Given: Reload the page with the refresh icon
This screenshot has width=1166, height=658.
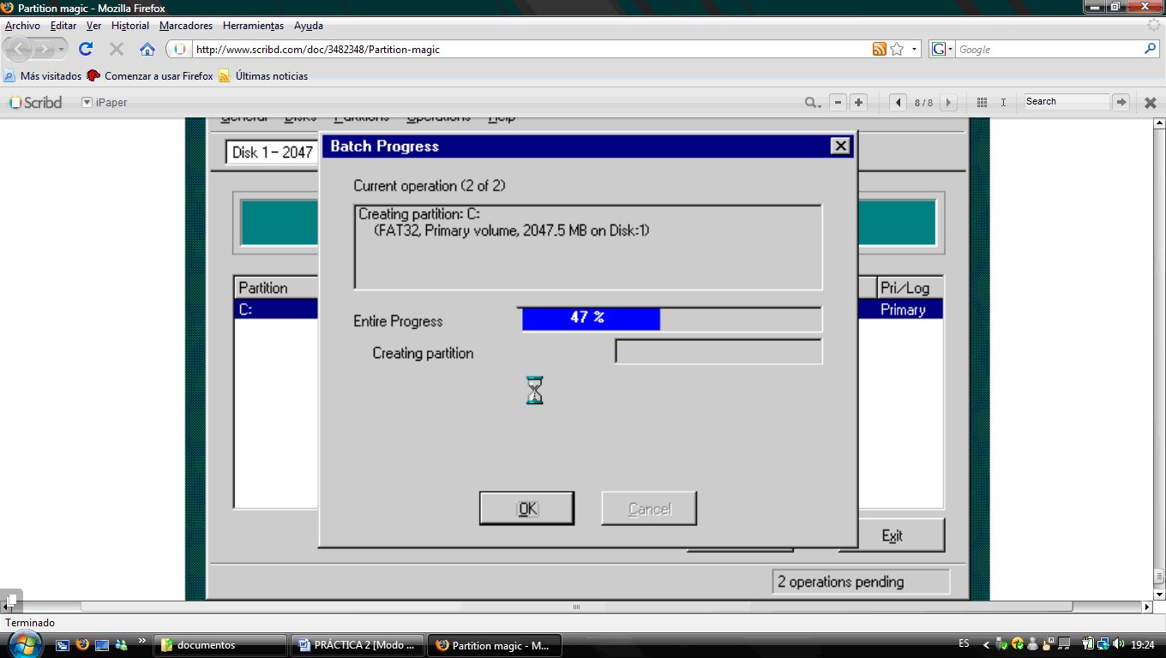Looking at the screenshot, I should click(86, 49).
